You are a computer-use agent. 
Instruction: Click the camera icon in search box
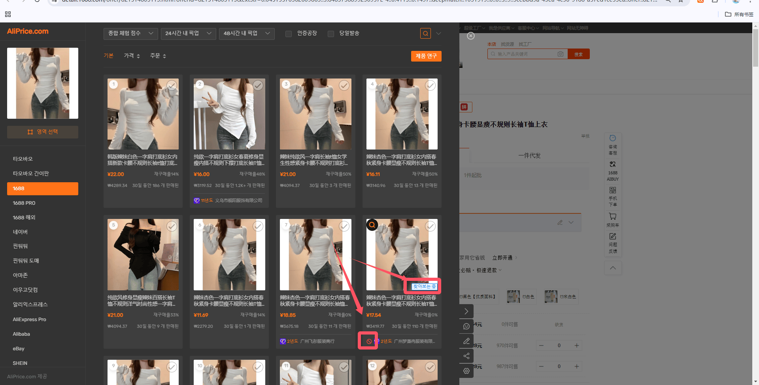tap(560, 54)
